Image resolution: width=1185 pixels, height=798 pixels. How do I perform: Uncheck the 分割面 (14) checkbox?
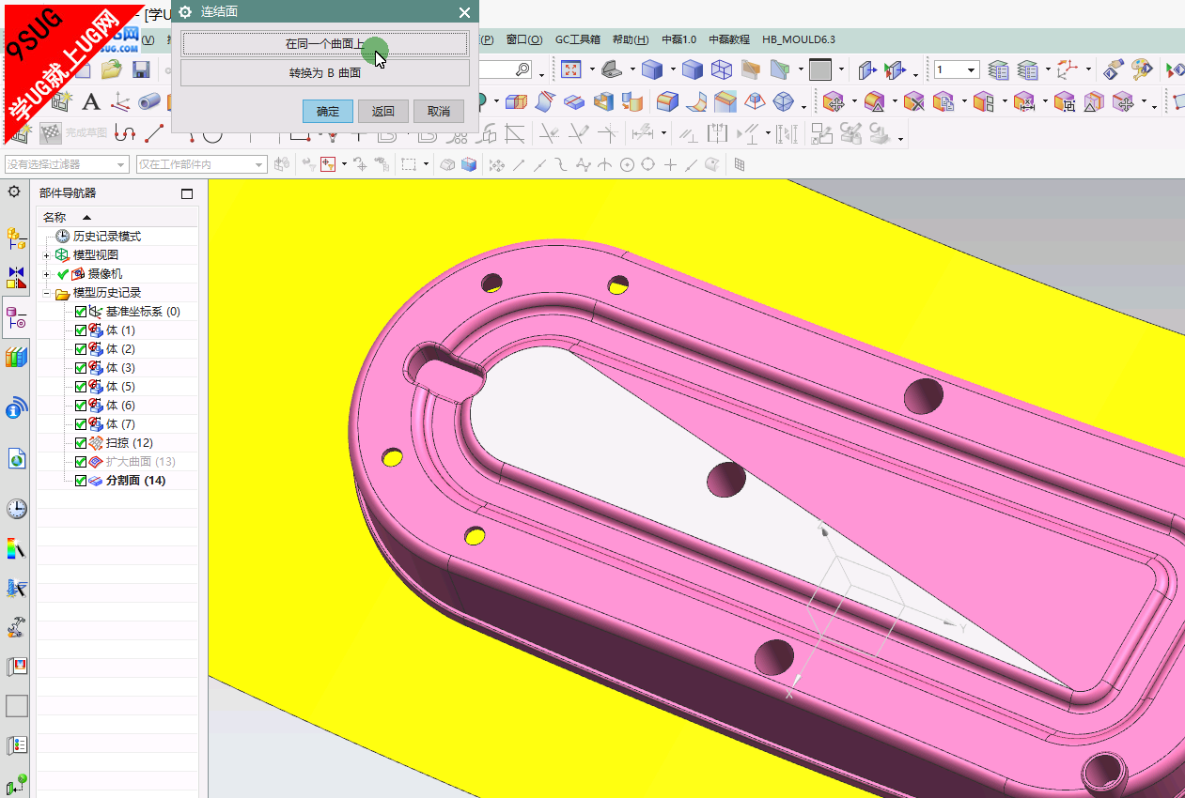pyautogui.click(x=81, y=481)
